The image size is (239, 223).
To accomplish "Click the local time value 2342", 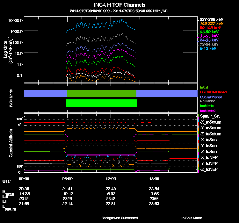I will pyautogui.click(x=111, y=199).
